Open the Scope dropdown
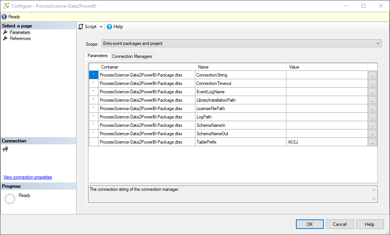The height and width of the screenshot is (235, 390). [241, 43]
